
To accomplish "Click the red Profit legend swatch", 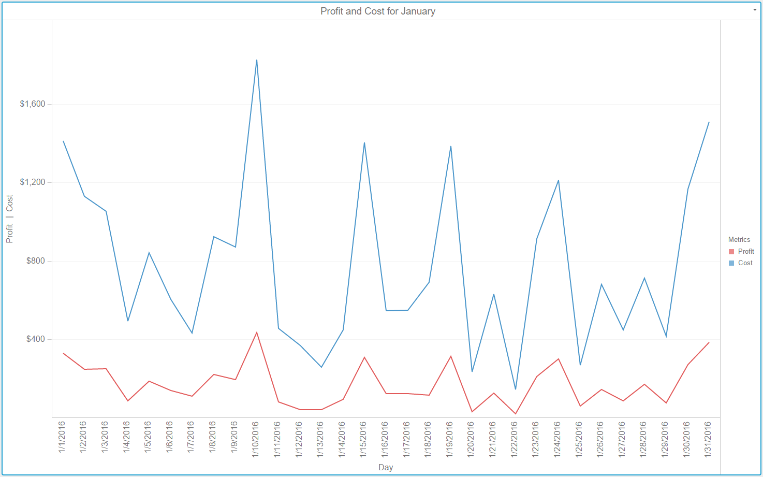I will (731, 252).
